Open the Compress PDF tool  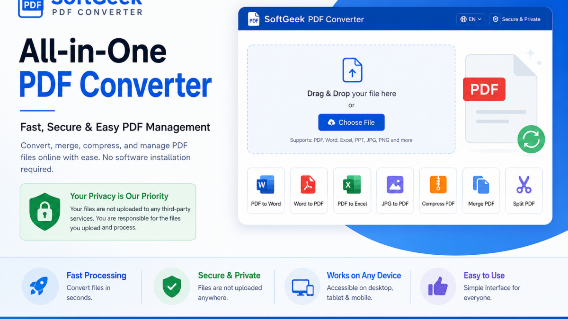[438, 190]
